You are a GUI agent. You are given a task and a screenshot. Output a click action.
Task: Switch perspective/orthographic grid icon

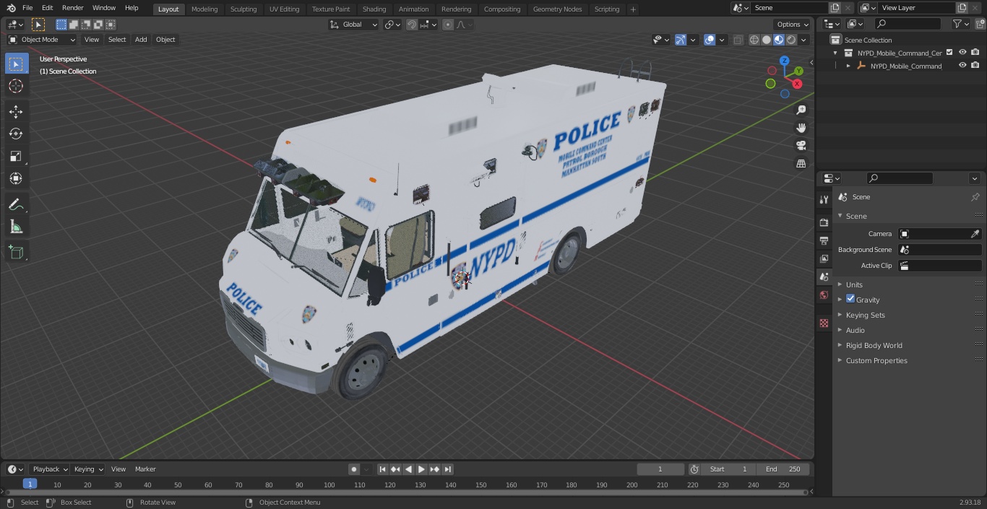[x=801, y=164]
